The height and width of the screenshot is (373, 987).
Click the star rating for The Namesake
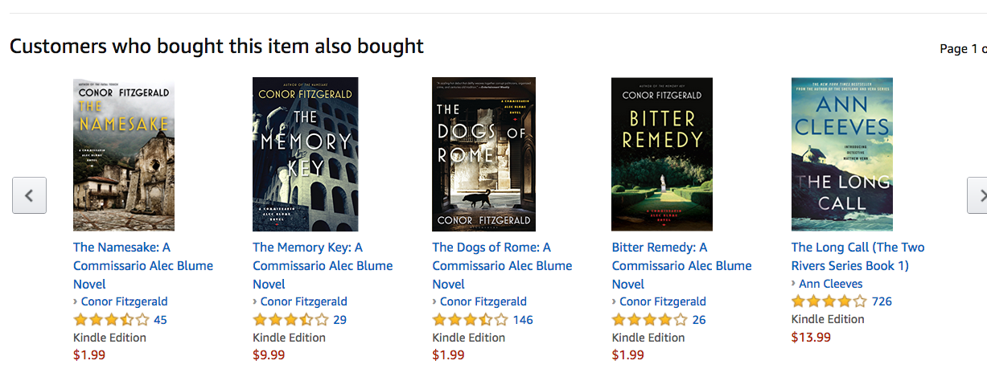click(110, 320)
